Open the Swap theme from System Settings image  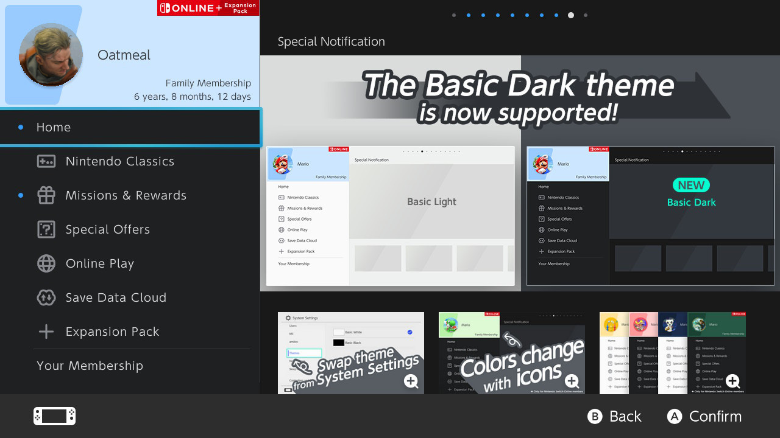click(x=351, y=353)
